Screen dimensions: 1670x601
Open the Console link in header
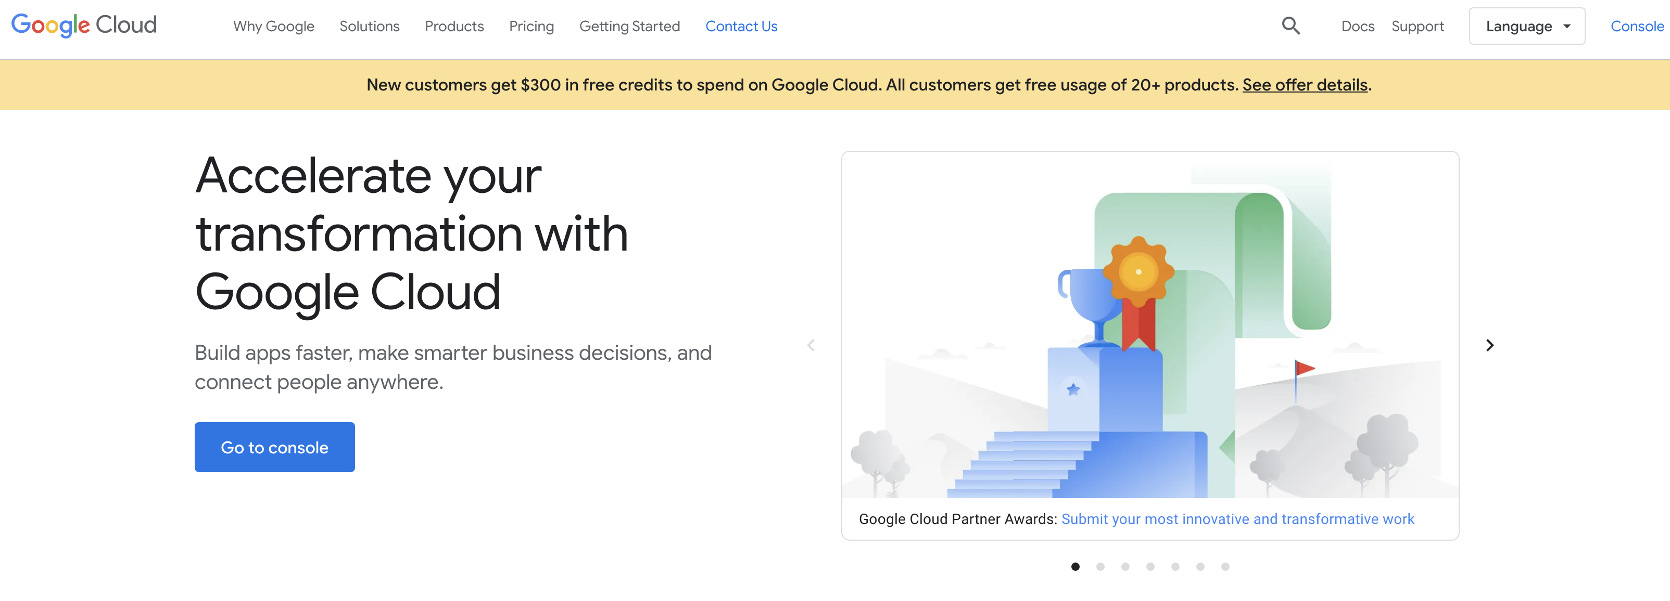click(x=1636, y=27)
